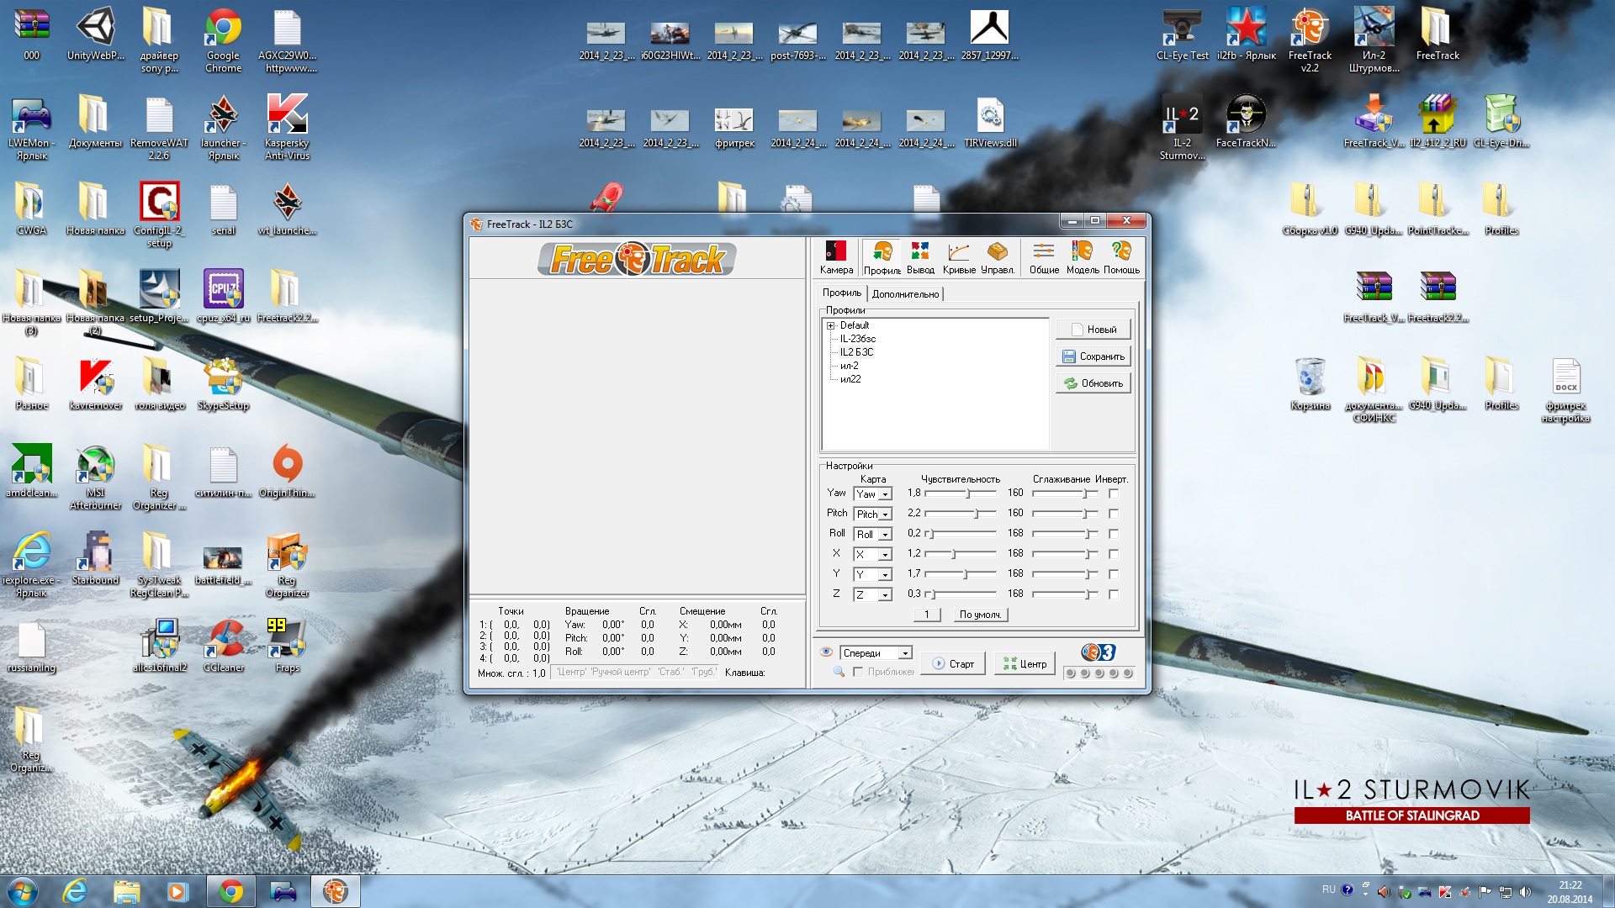The height and width of the screenshot is (908, 1615).
Task: Open the Вывод output icon
Action: point(920,257)
